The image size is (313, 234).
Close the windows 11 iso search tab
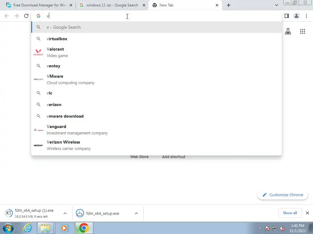coord(144,5)
